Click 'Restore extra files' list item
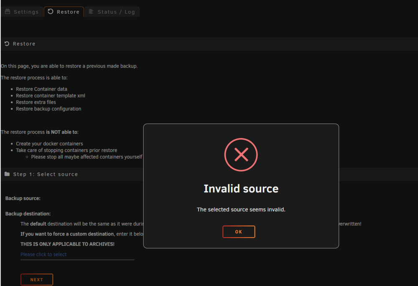Image resolution: width=418 pixels, height=286 pixels. [36, 102]
